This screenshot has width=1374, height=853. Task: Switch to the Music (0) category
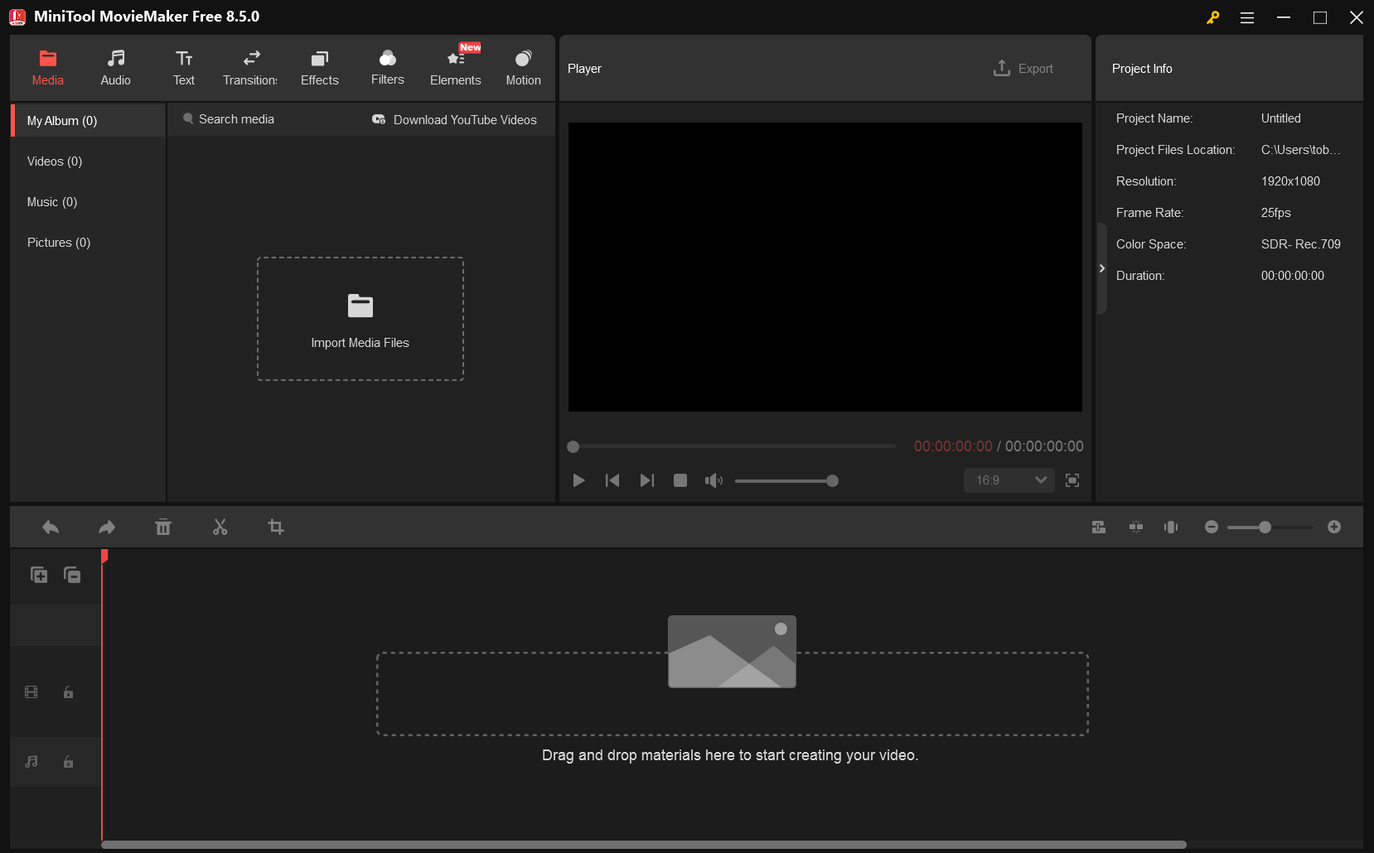click(51, 201)
